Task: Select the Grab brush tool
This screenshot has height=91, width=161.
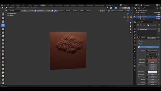Action: 3,69
